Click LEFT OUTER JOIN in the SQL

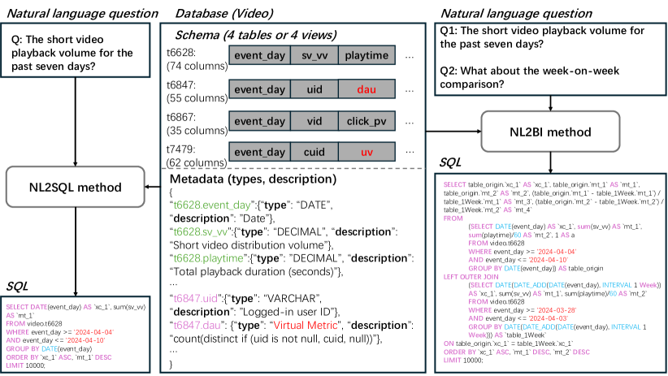point(471,276)
